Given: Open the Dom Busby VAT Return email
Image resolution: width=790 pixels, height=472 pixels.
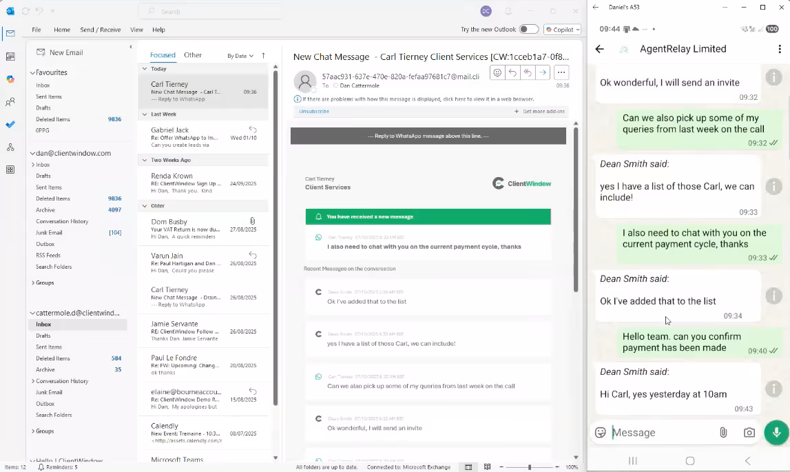Looking at the screenshot, I should (x=204, y=229).
